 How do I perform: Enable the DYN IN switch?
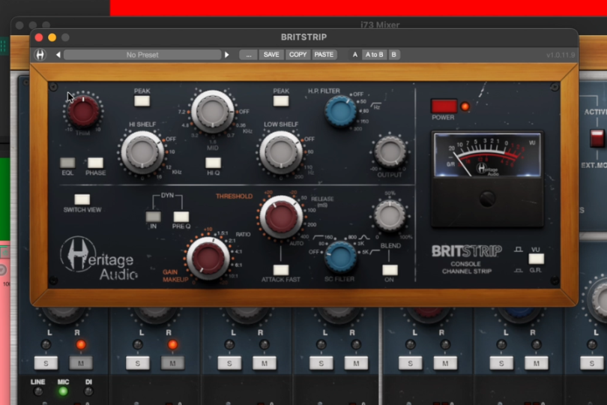coord(154,216)
